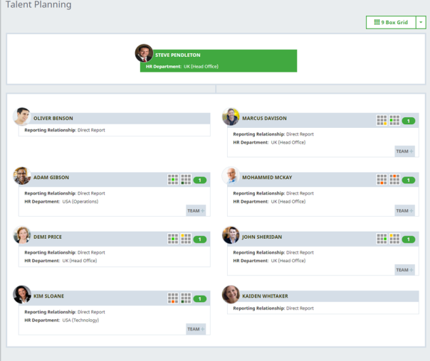Image resolution: width=430 pixels, height=361 pixels.
Task: Click Kaiden Whitaker's profile photo
Action: (x=231, y=295)
